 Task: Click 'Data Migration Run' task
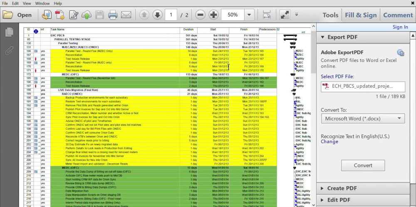(77, 191)
